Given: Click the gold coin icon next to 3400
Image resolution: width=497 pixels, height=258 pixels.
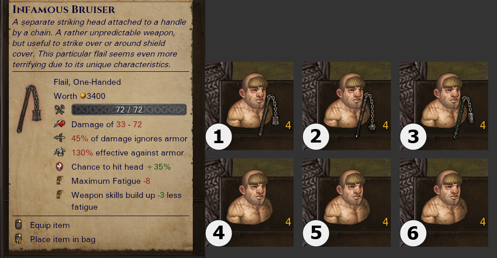Looking at the screenshot, I should tap(83, 95).
